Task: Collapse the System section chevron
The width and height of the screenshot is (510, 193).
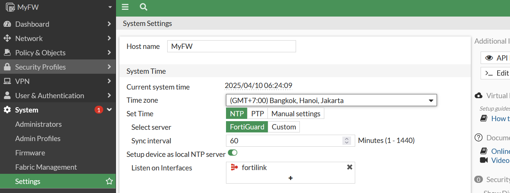Action: pos(109,110)
